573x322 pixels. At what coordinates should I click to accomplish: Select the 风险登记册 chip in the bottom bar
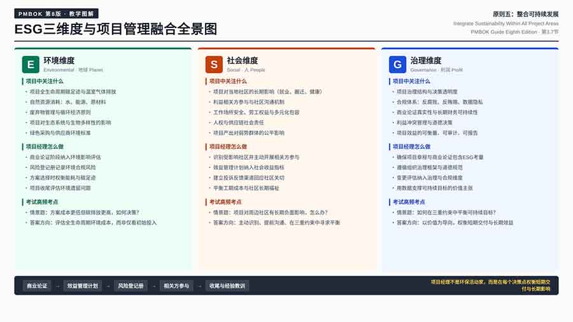(x=131, y=286)
